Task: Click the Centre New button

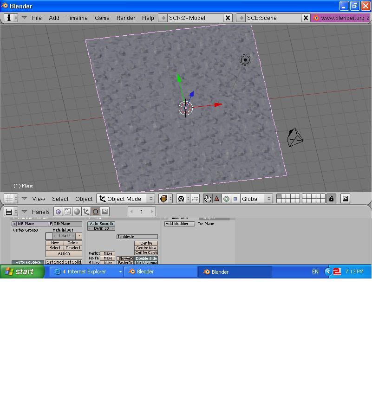Action: (x=146, y=248)
